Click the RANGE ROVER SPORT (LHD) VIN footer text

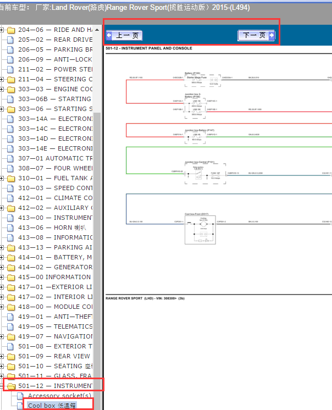(x=145, y=298)
